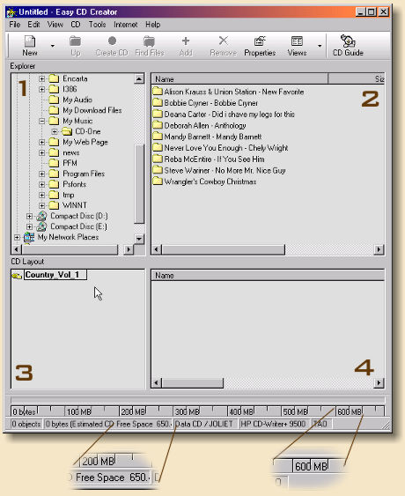Click the Data CD / JOLIET status entry

coord(204,424)
